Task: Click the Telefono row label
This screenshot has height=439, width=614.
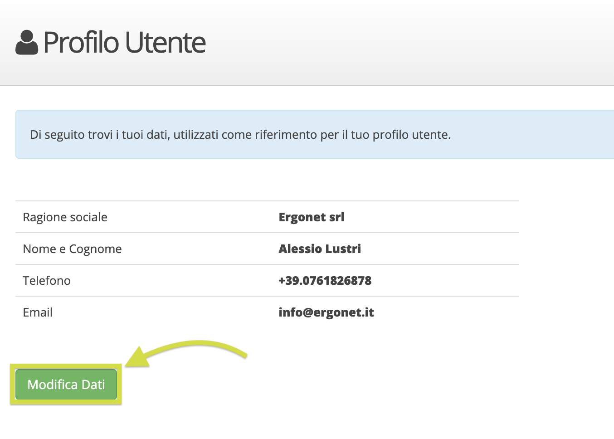Action: coord(46,280)
